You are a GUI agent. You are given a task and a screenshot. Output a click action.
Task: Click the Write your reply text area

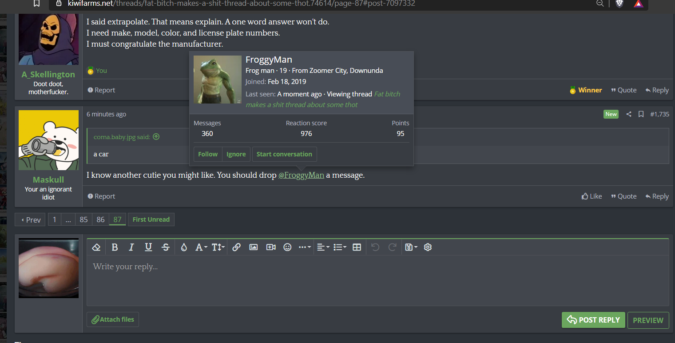point(377,280)
